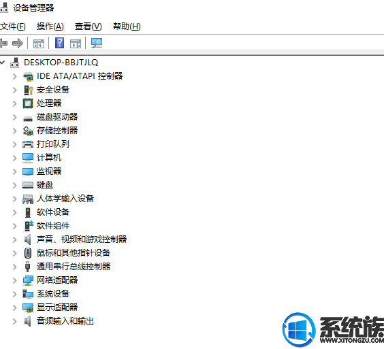
Task: Expand 键盘 chevron
Action: tap(15, 185)
